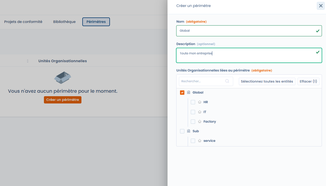
Task: Select the service tree item label
Action: [x=209, y=141]
